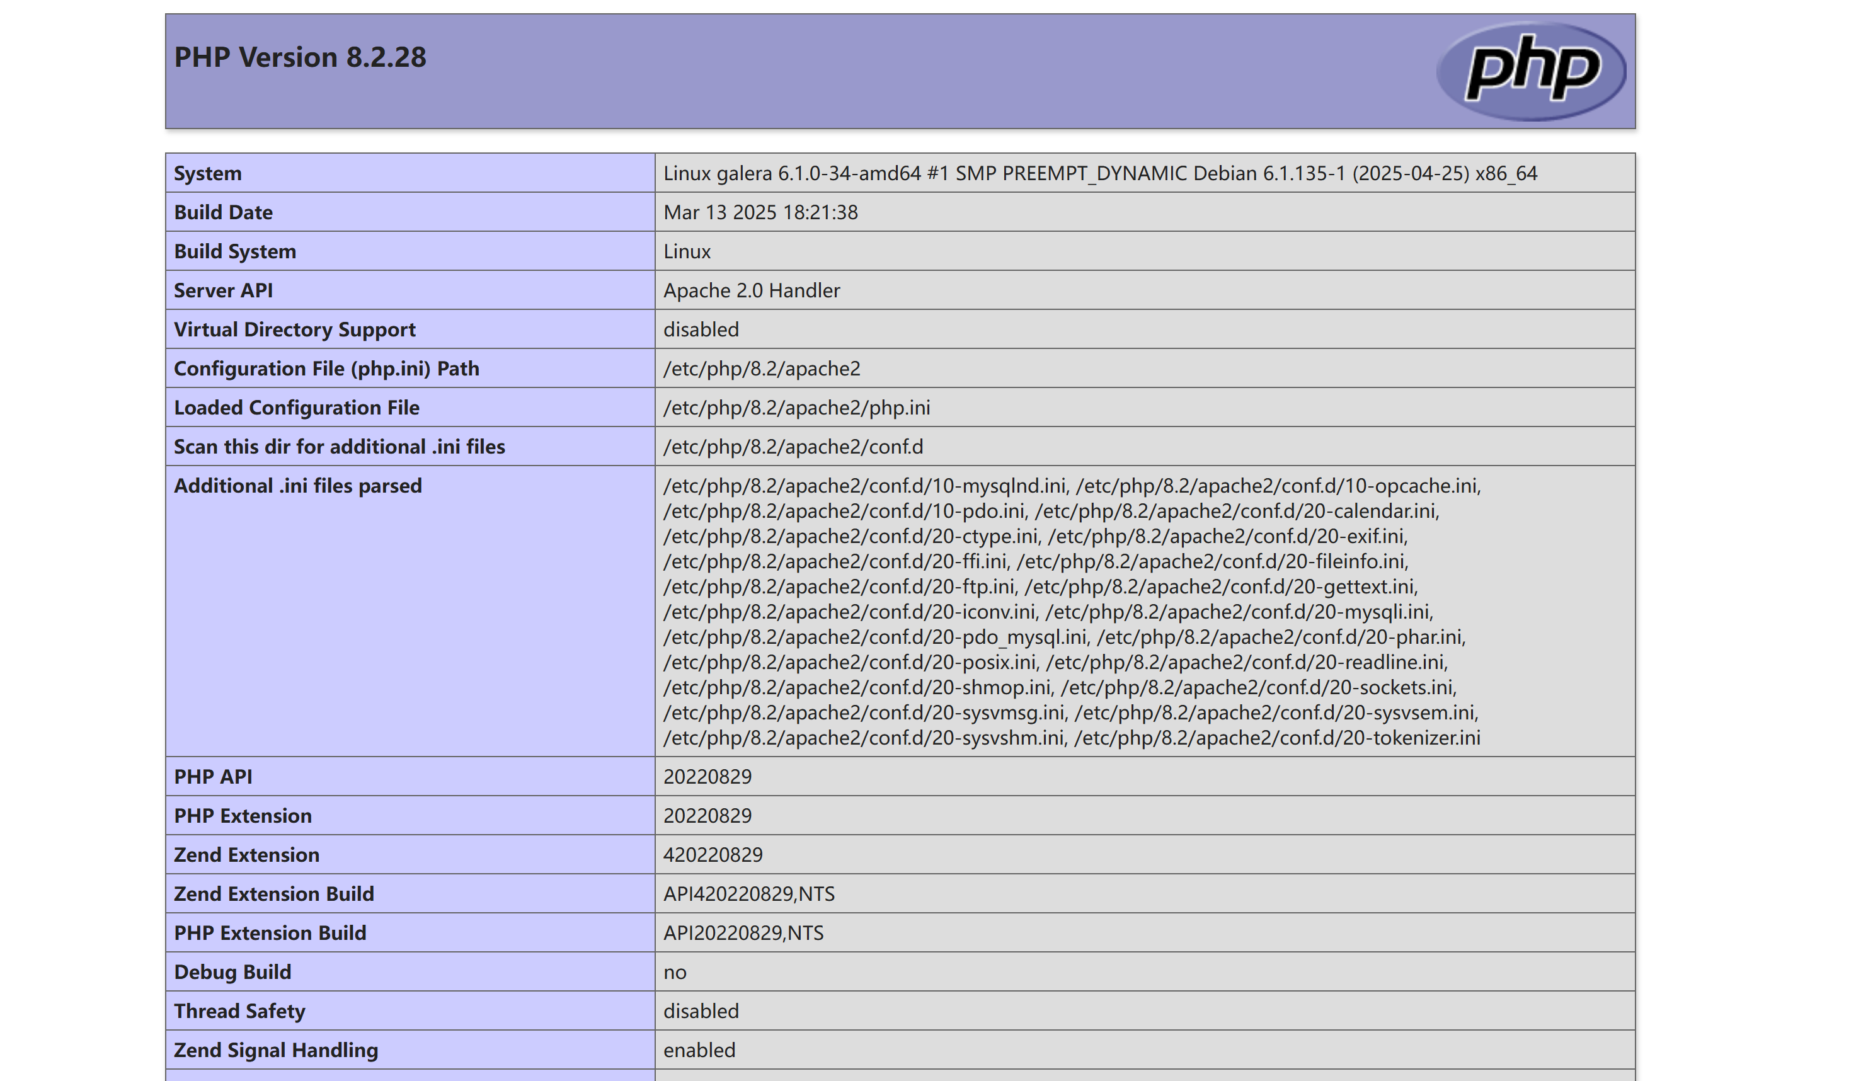
Task: Click the 20-ctype.ini path text
Action: coord(852,536)
